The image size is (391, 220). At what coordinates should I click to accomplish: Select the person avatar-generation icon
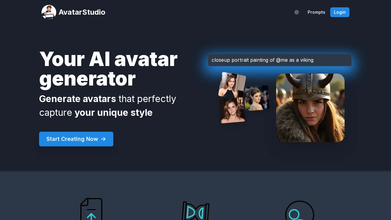pos(300,211)
